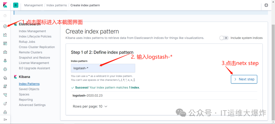Open Logs sidebar icon
The width and height of the screenshot is (275, 124).
point(5,86)
